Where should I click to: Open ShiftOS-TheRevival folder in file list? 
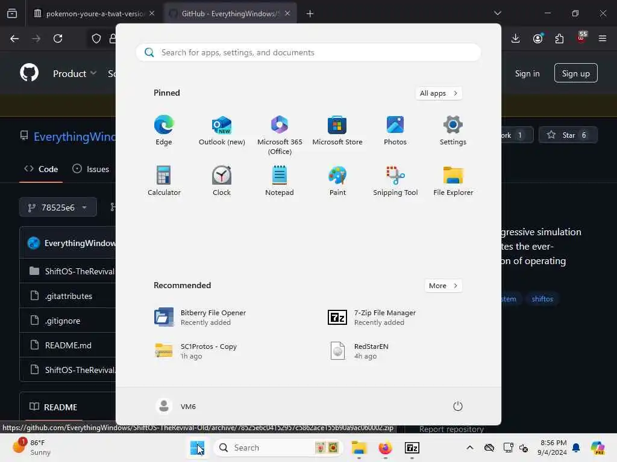coord(80,271)
